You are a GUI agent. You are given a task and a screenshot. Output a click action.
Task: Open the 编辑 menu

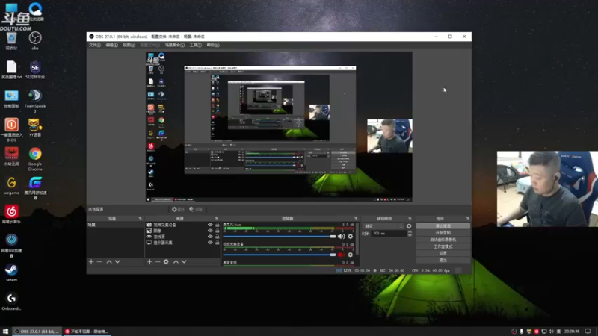pos(111,45)
